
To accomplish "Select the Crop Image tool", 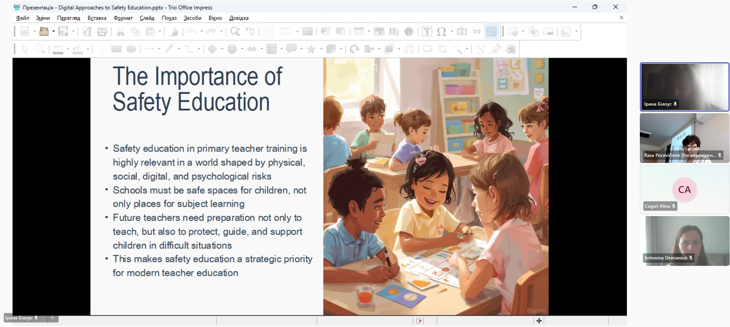I will (442, 49).
